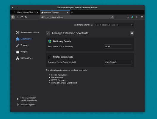Reload the current page
157x119 pixels.
(21, 17)
